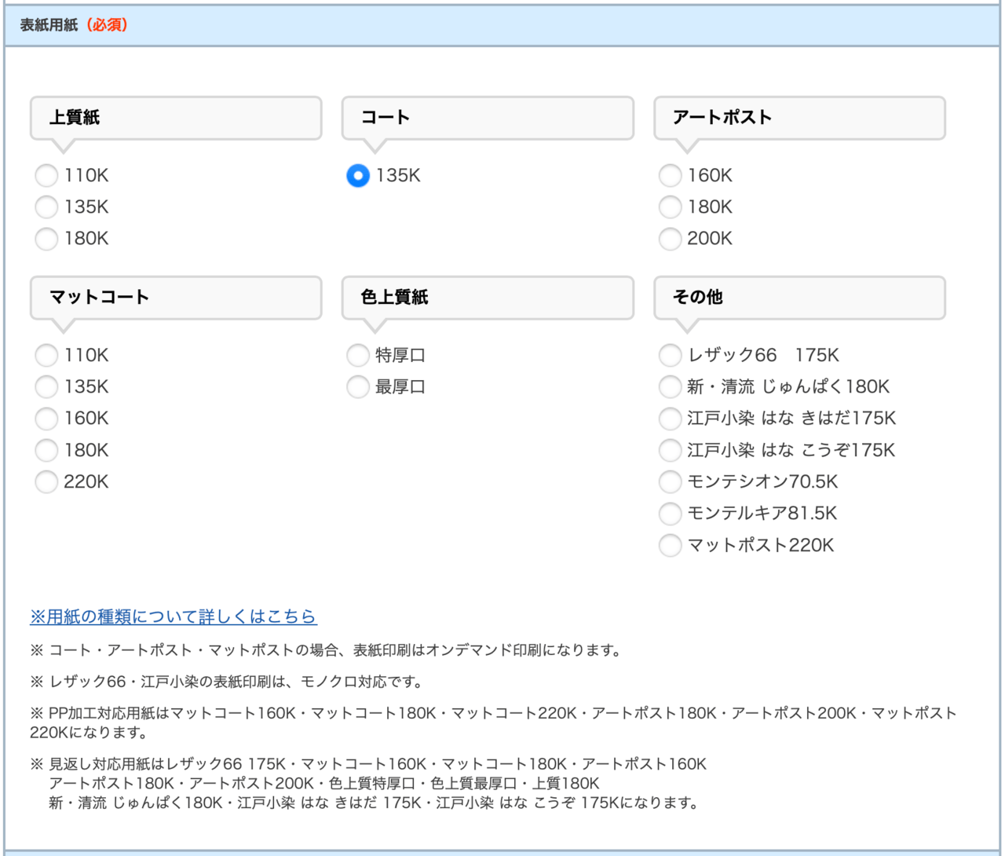This screenshot has height=856, width=1005.
Task: Pick 180K under マットコート
Action: point(46,450)
